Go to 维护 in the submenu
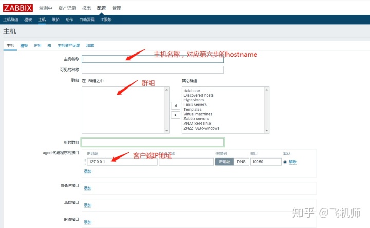 (x=55, y=20)
